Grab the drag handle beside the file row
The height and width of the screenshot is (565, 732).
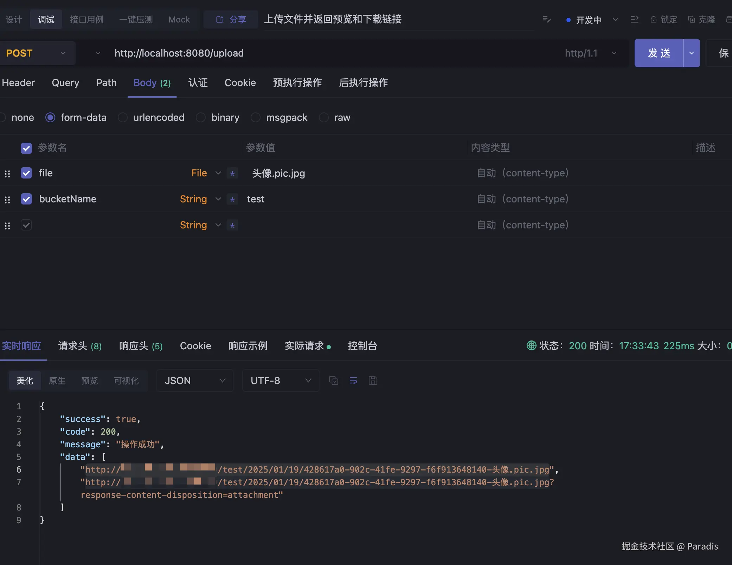click(7, 173)
